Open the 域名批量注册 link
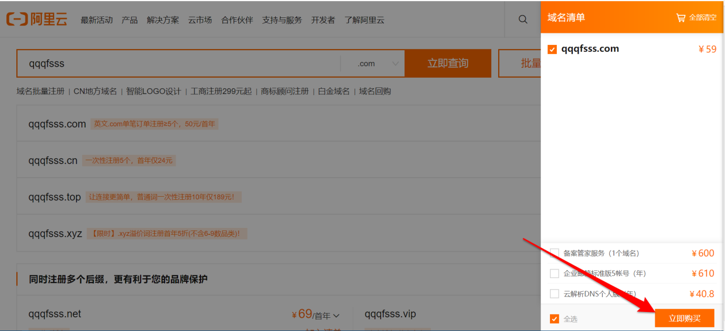This screenshot has height=331, width=725. pyautogui.click(x=40, y=91)
